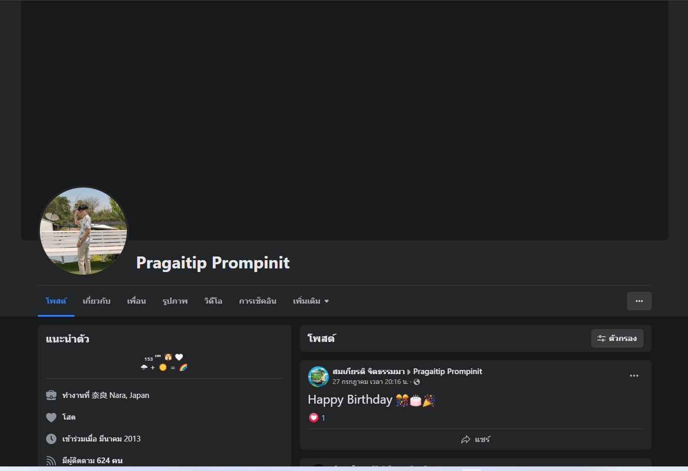Go to the รูปภาพ tab
688x471 pixels.
tap(175, 301)
